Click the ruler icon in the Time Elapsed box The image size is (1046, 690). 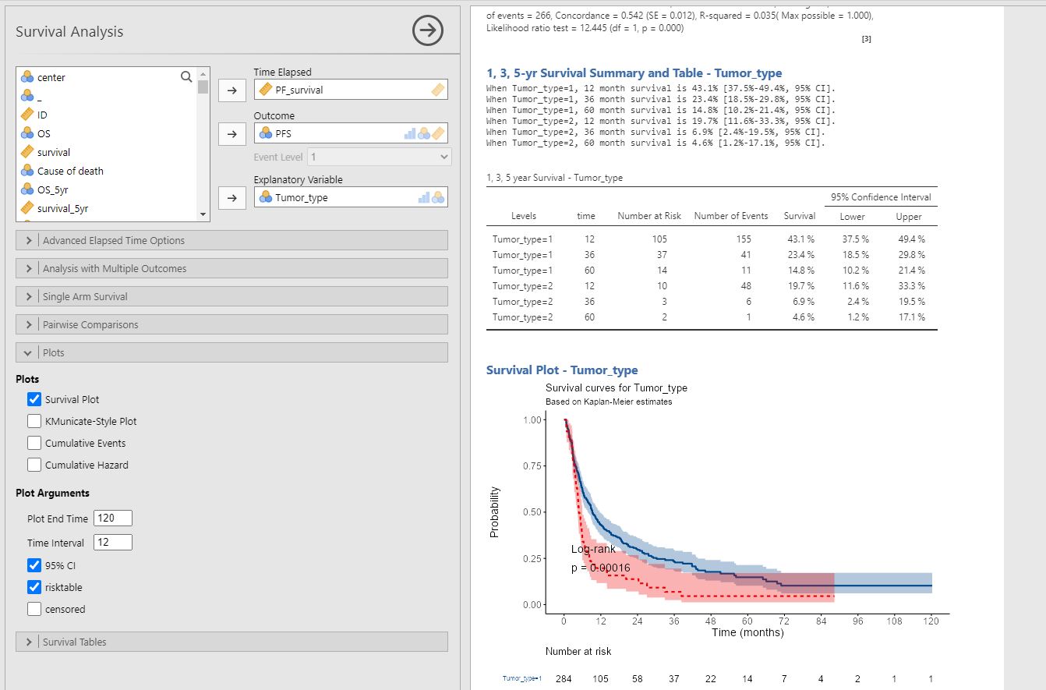point(438,90)
